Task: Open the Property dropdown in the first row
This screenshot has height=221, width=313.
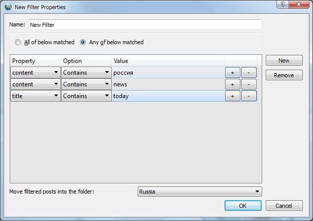Action: pos(36,73)
